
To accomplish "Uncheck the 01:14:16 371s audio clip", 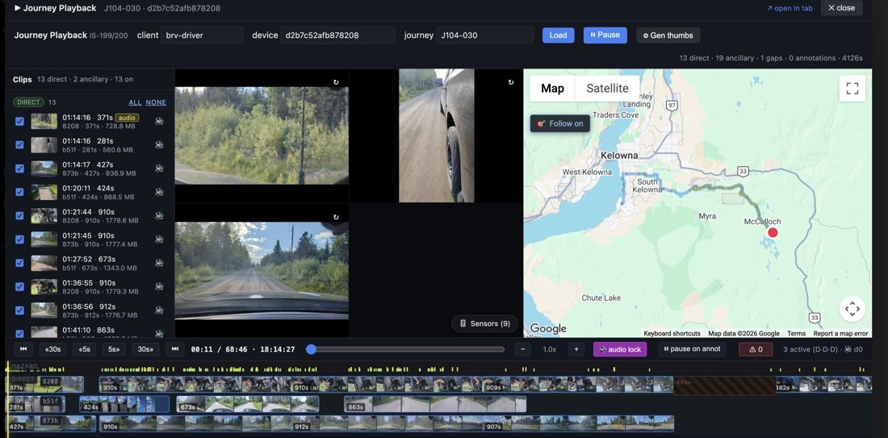I will (20, 121).
